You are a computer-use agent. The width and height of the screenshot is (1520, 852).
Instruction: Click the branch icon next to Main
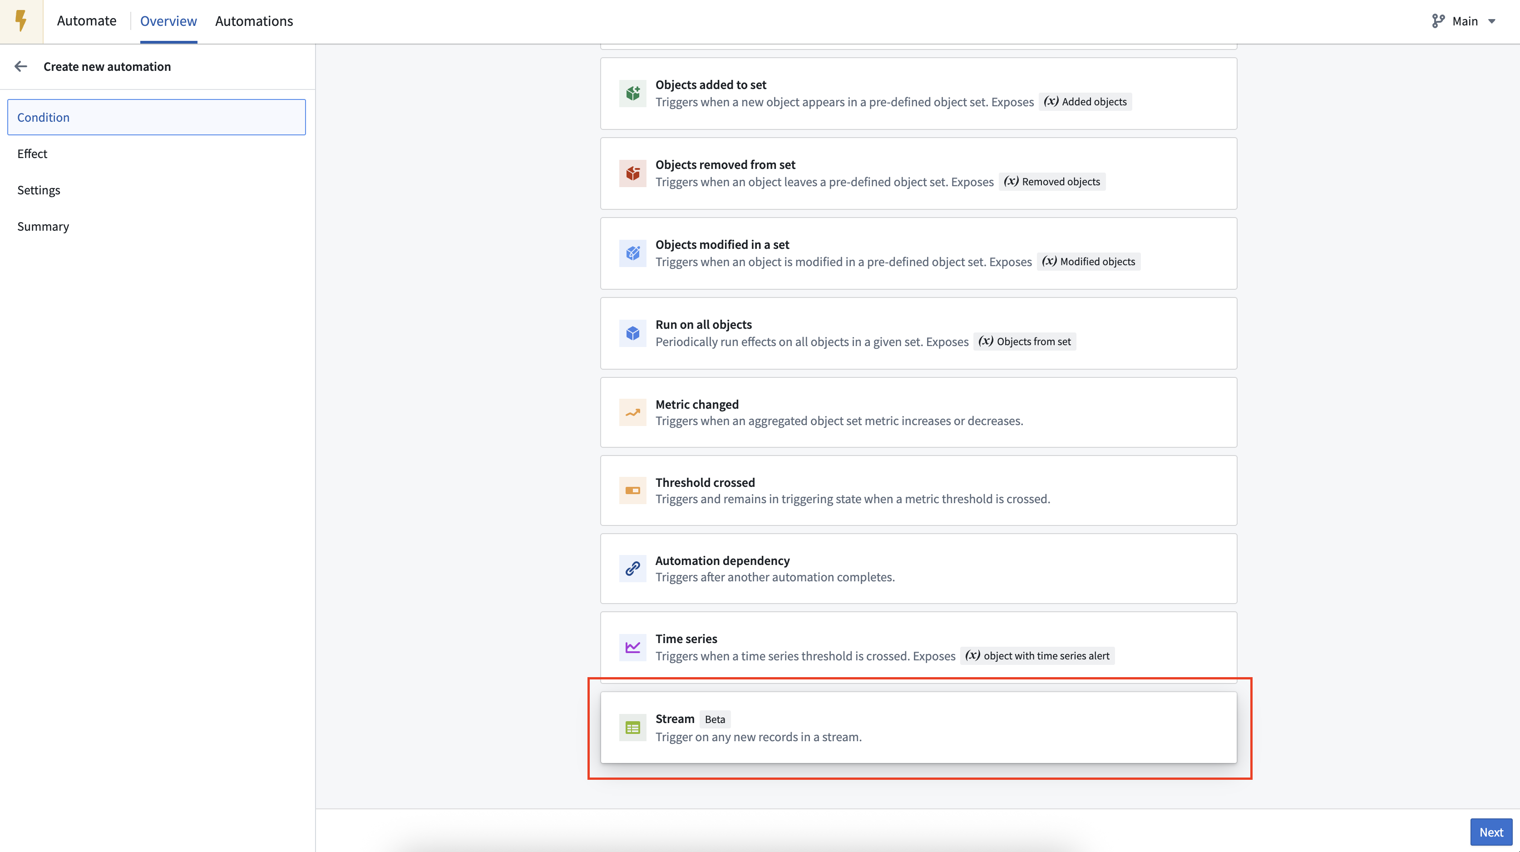coord(1438,21)
